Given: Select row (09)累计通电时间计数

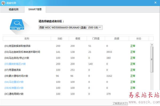Looking at the screenshot, I should 77,76.
